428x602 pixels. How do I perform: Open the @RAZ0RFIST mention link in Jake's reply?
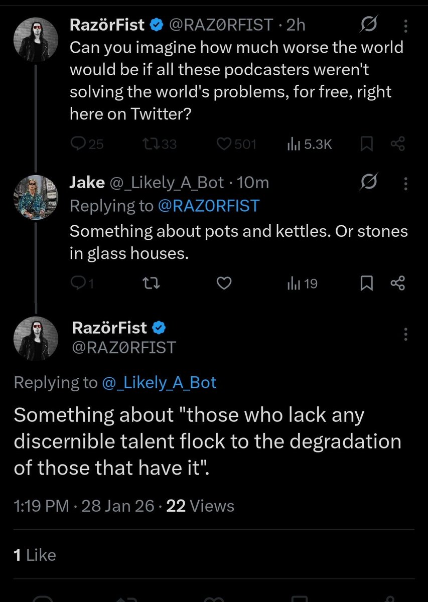[x=209, y=206]
